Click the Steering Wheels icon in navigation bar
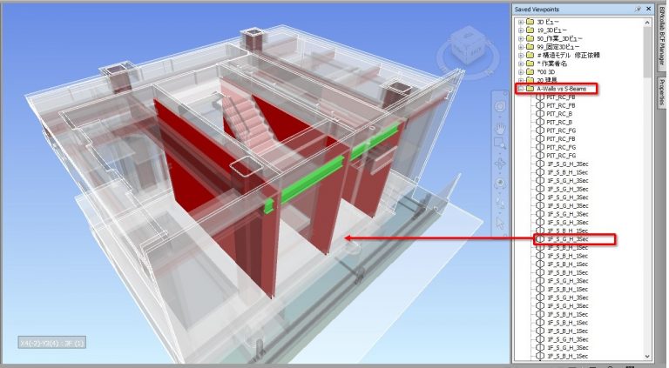The width and height of the screenshot is (669, 368). 501,105
